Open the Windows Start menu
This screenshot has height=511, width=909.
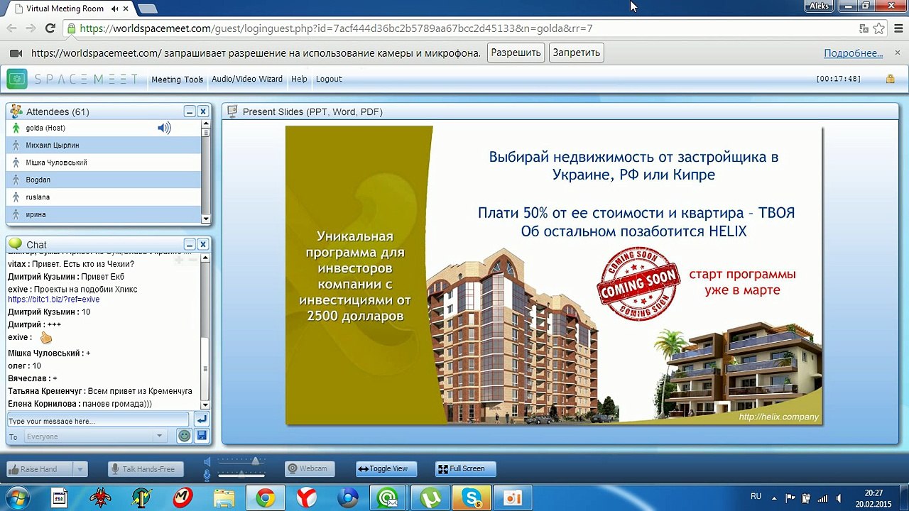point(16,498)
